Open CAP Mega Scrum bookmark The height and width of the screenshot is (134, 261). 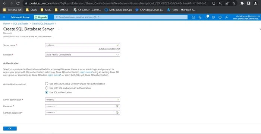click(150, 10)
